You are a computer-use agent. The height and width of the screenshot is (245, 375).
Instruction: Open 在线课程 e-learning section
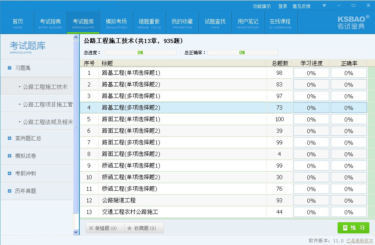tap(281, 22)
